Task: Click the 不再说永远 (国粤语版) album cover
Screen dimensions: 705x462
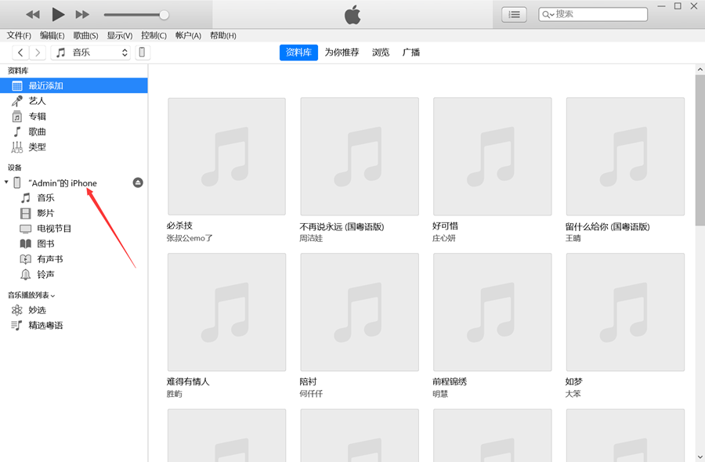Action: pyautogui.click(x=360, y=157)
